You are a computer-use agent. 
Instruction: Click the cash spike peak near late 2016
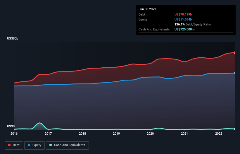click(x=39, y=123)
